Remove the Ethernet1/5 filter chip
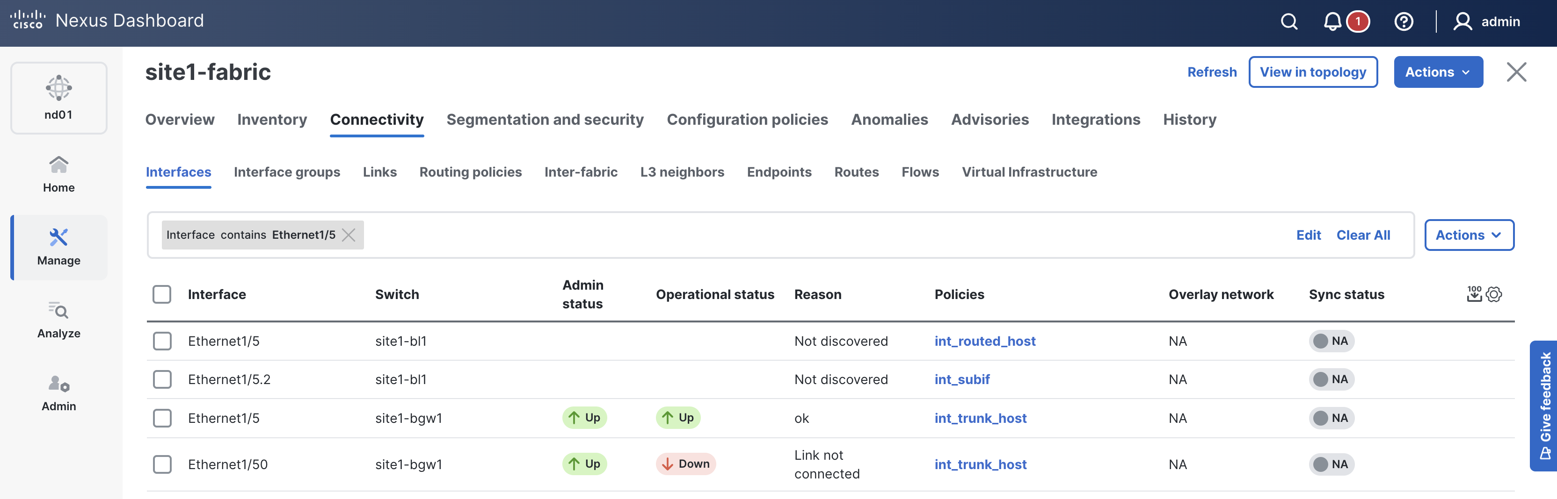The height and width of the screenshot is (499, 1557). coord(349,235)
